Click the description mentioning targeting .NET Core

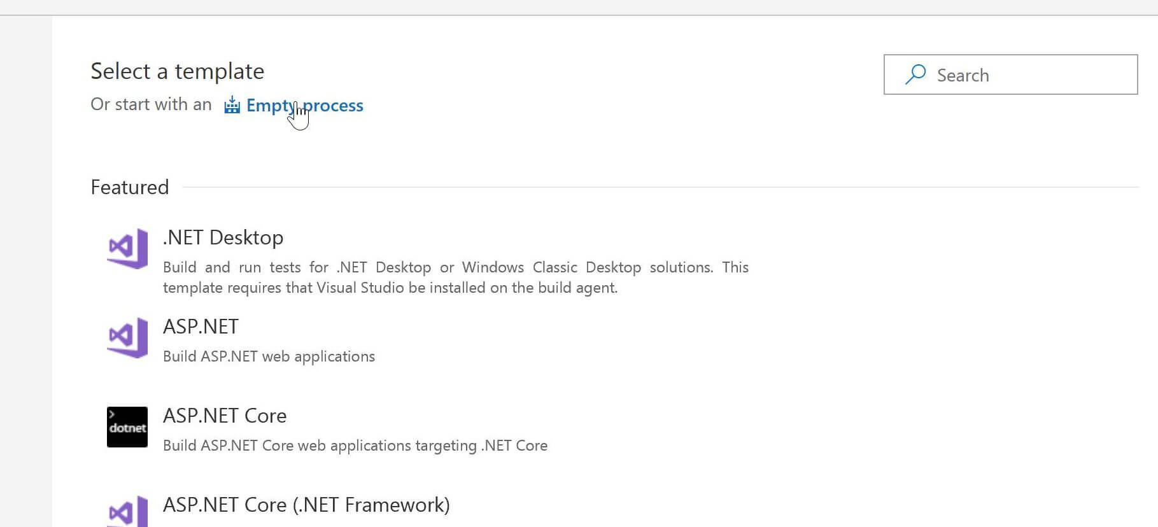355,446
